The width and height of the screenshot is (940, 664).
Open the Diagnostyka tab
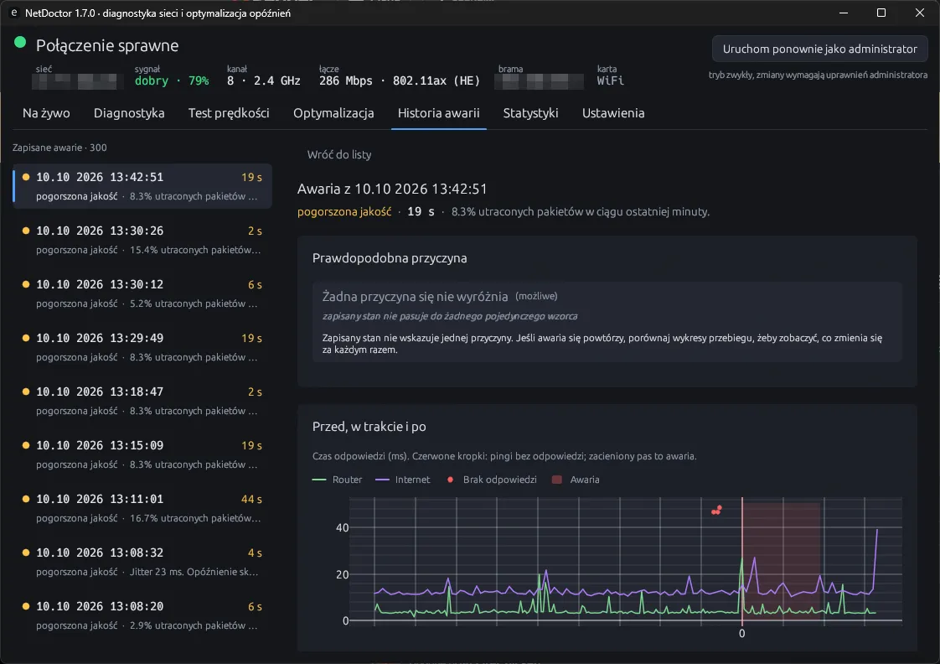coord(129,113)
